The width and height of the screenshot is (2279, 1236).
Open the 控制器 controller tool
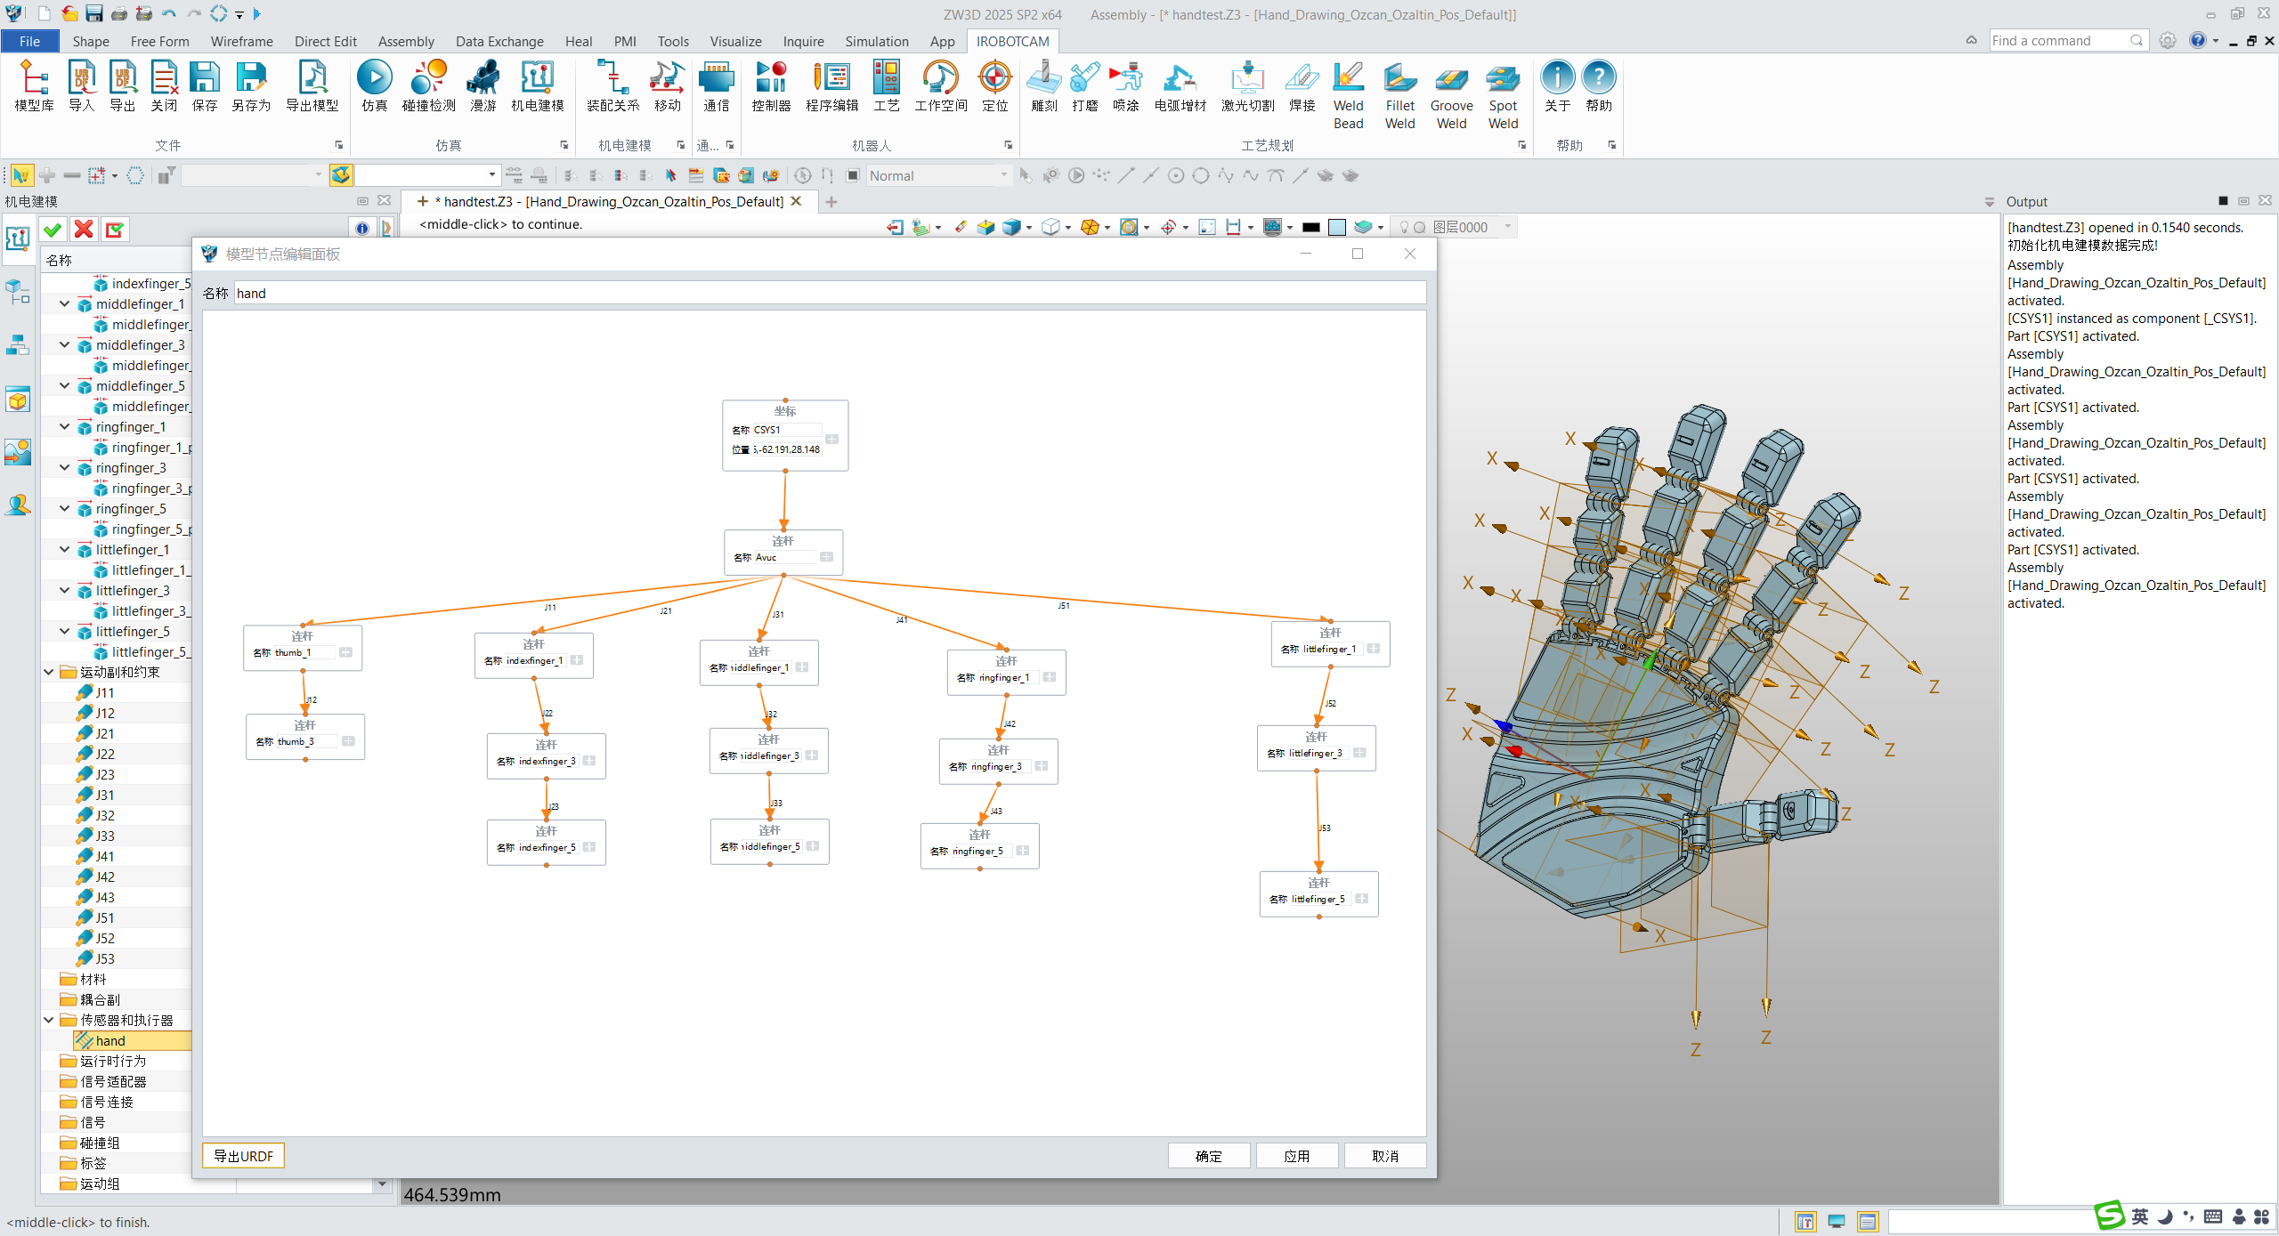coord(770,78)
